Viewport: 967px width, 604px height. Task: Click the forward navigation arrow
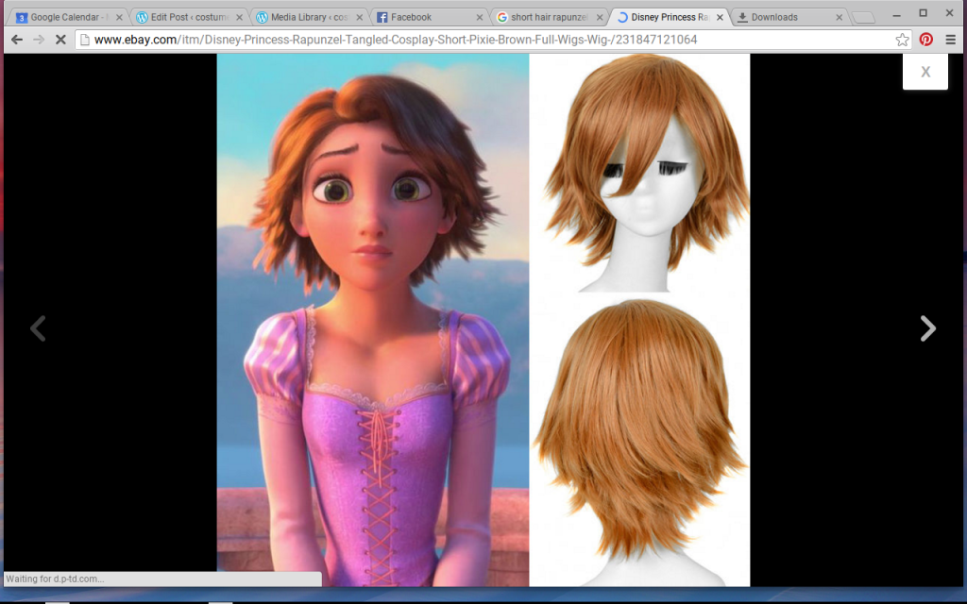(38, 40)
